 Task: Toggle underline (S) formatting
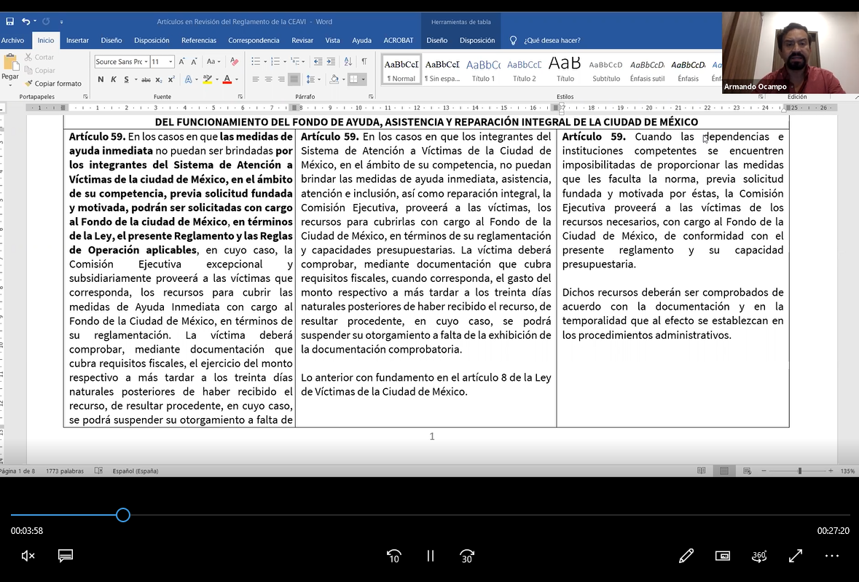click(126, 79)
